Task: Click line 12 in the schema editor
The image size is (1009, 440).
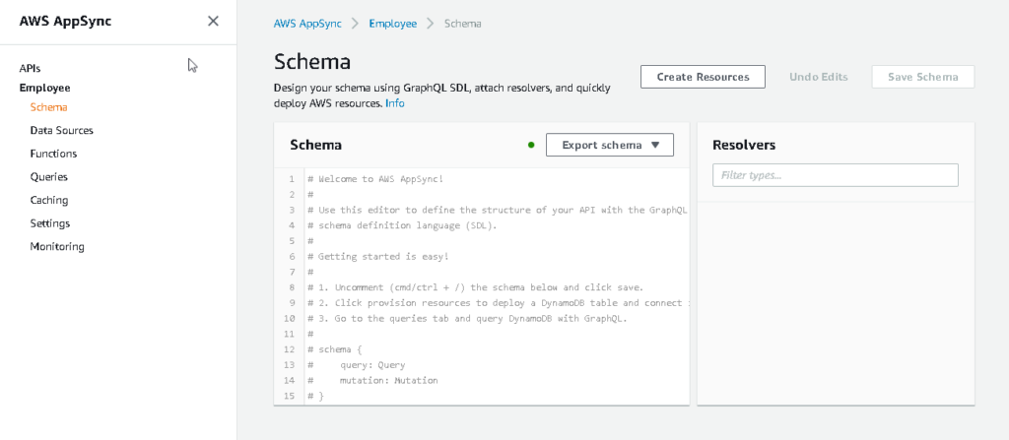Action: coord(394,349)
